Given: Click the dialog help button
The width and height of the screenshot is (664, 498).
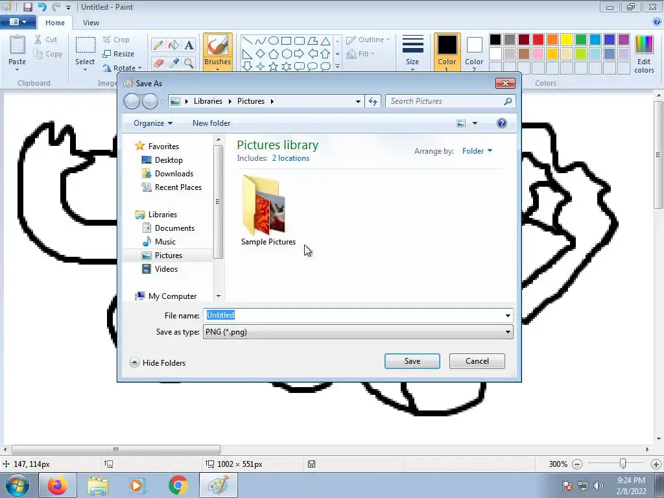Looking at the screenshot, I should (x=502, y=123).
